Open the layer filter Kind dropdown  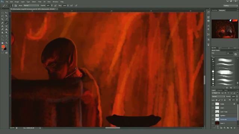(x=216, y=93)
